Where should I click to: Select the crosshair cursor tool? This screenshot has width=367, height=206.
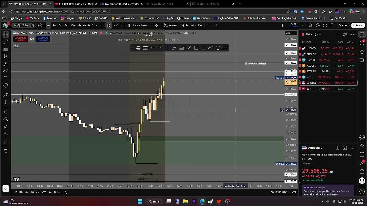pos(6,34)
